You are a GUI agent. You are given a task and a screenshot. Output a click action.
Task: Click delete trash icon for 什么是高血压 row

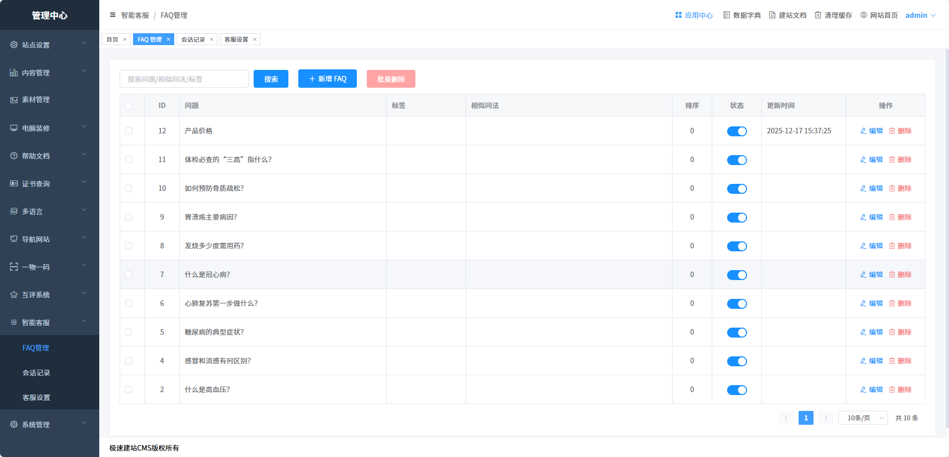[x=892, y=390]
